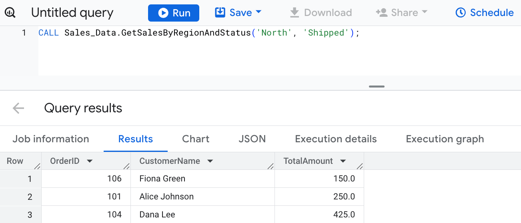Screen dimensions: 521x223
Task: Click the 150.0 total amount cell
Action: [319, 179]
